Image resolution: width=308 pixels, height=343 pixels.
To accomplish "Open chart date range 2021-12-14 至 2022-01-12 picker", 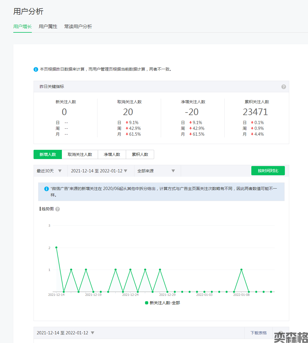I will tap(99, 171).
